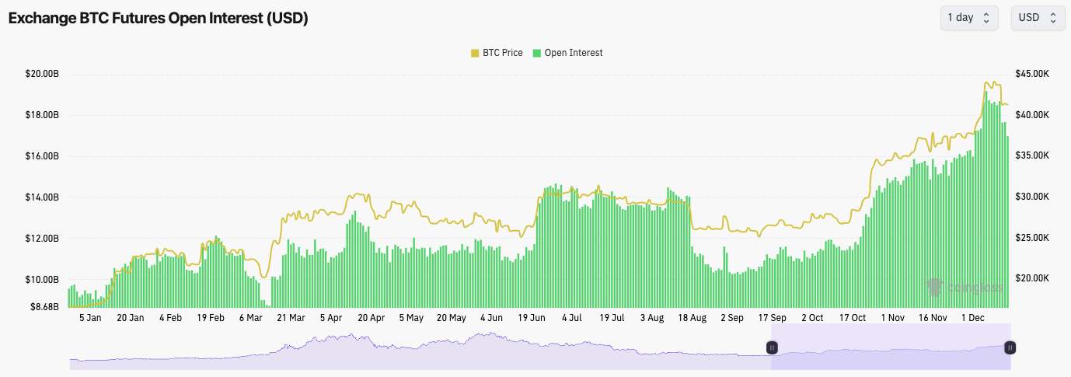This screenshot has width=1071, height=377.
Task: Open the USD currency dropdown
Action: tap(1038, 18)
